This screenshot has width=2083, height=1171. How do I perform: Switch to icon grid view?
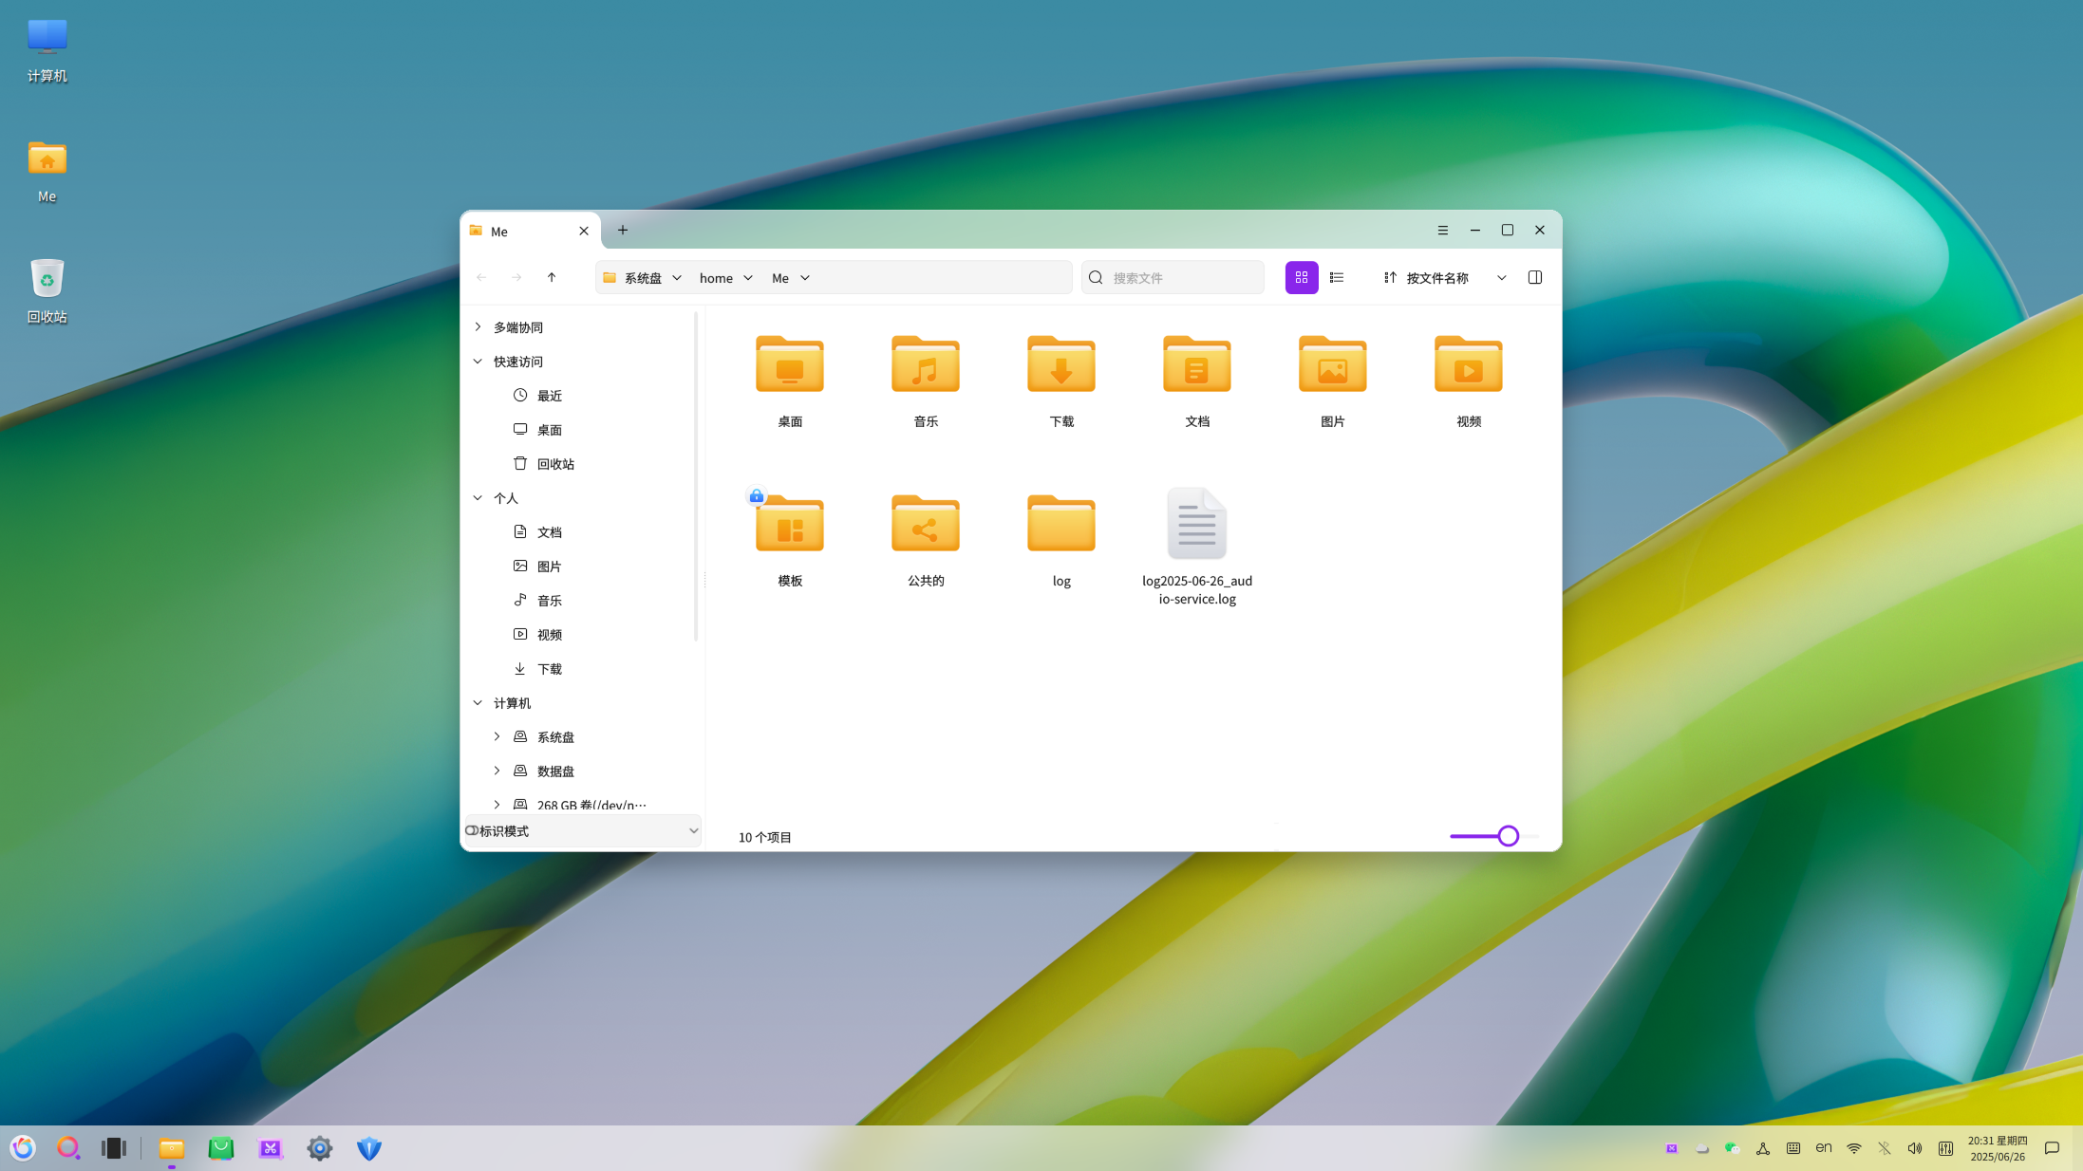click(1302, 277)
